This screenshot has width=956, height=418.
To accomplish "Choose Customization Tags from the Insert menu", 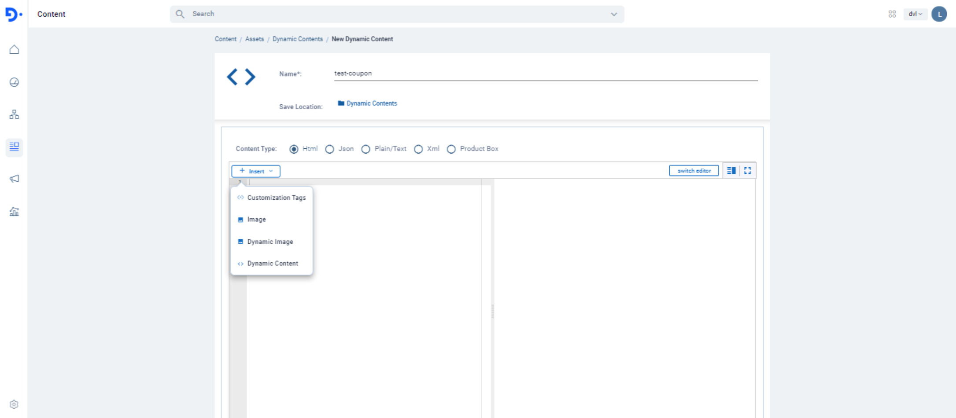I will pyautogui.click(x=276, y=198).
